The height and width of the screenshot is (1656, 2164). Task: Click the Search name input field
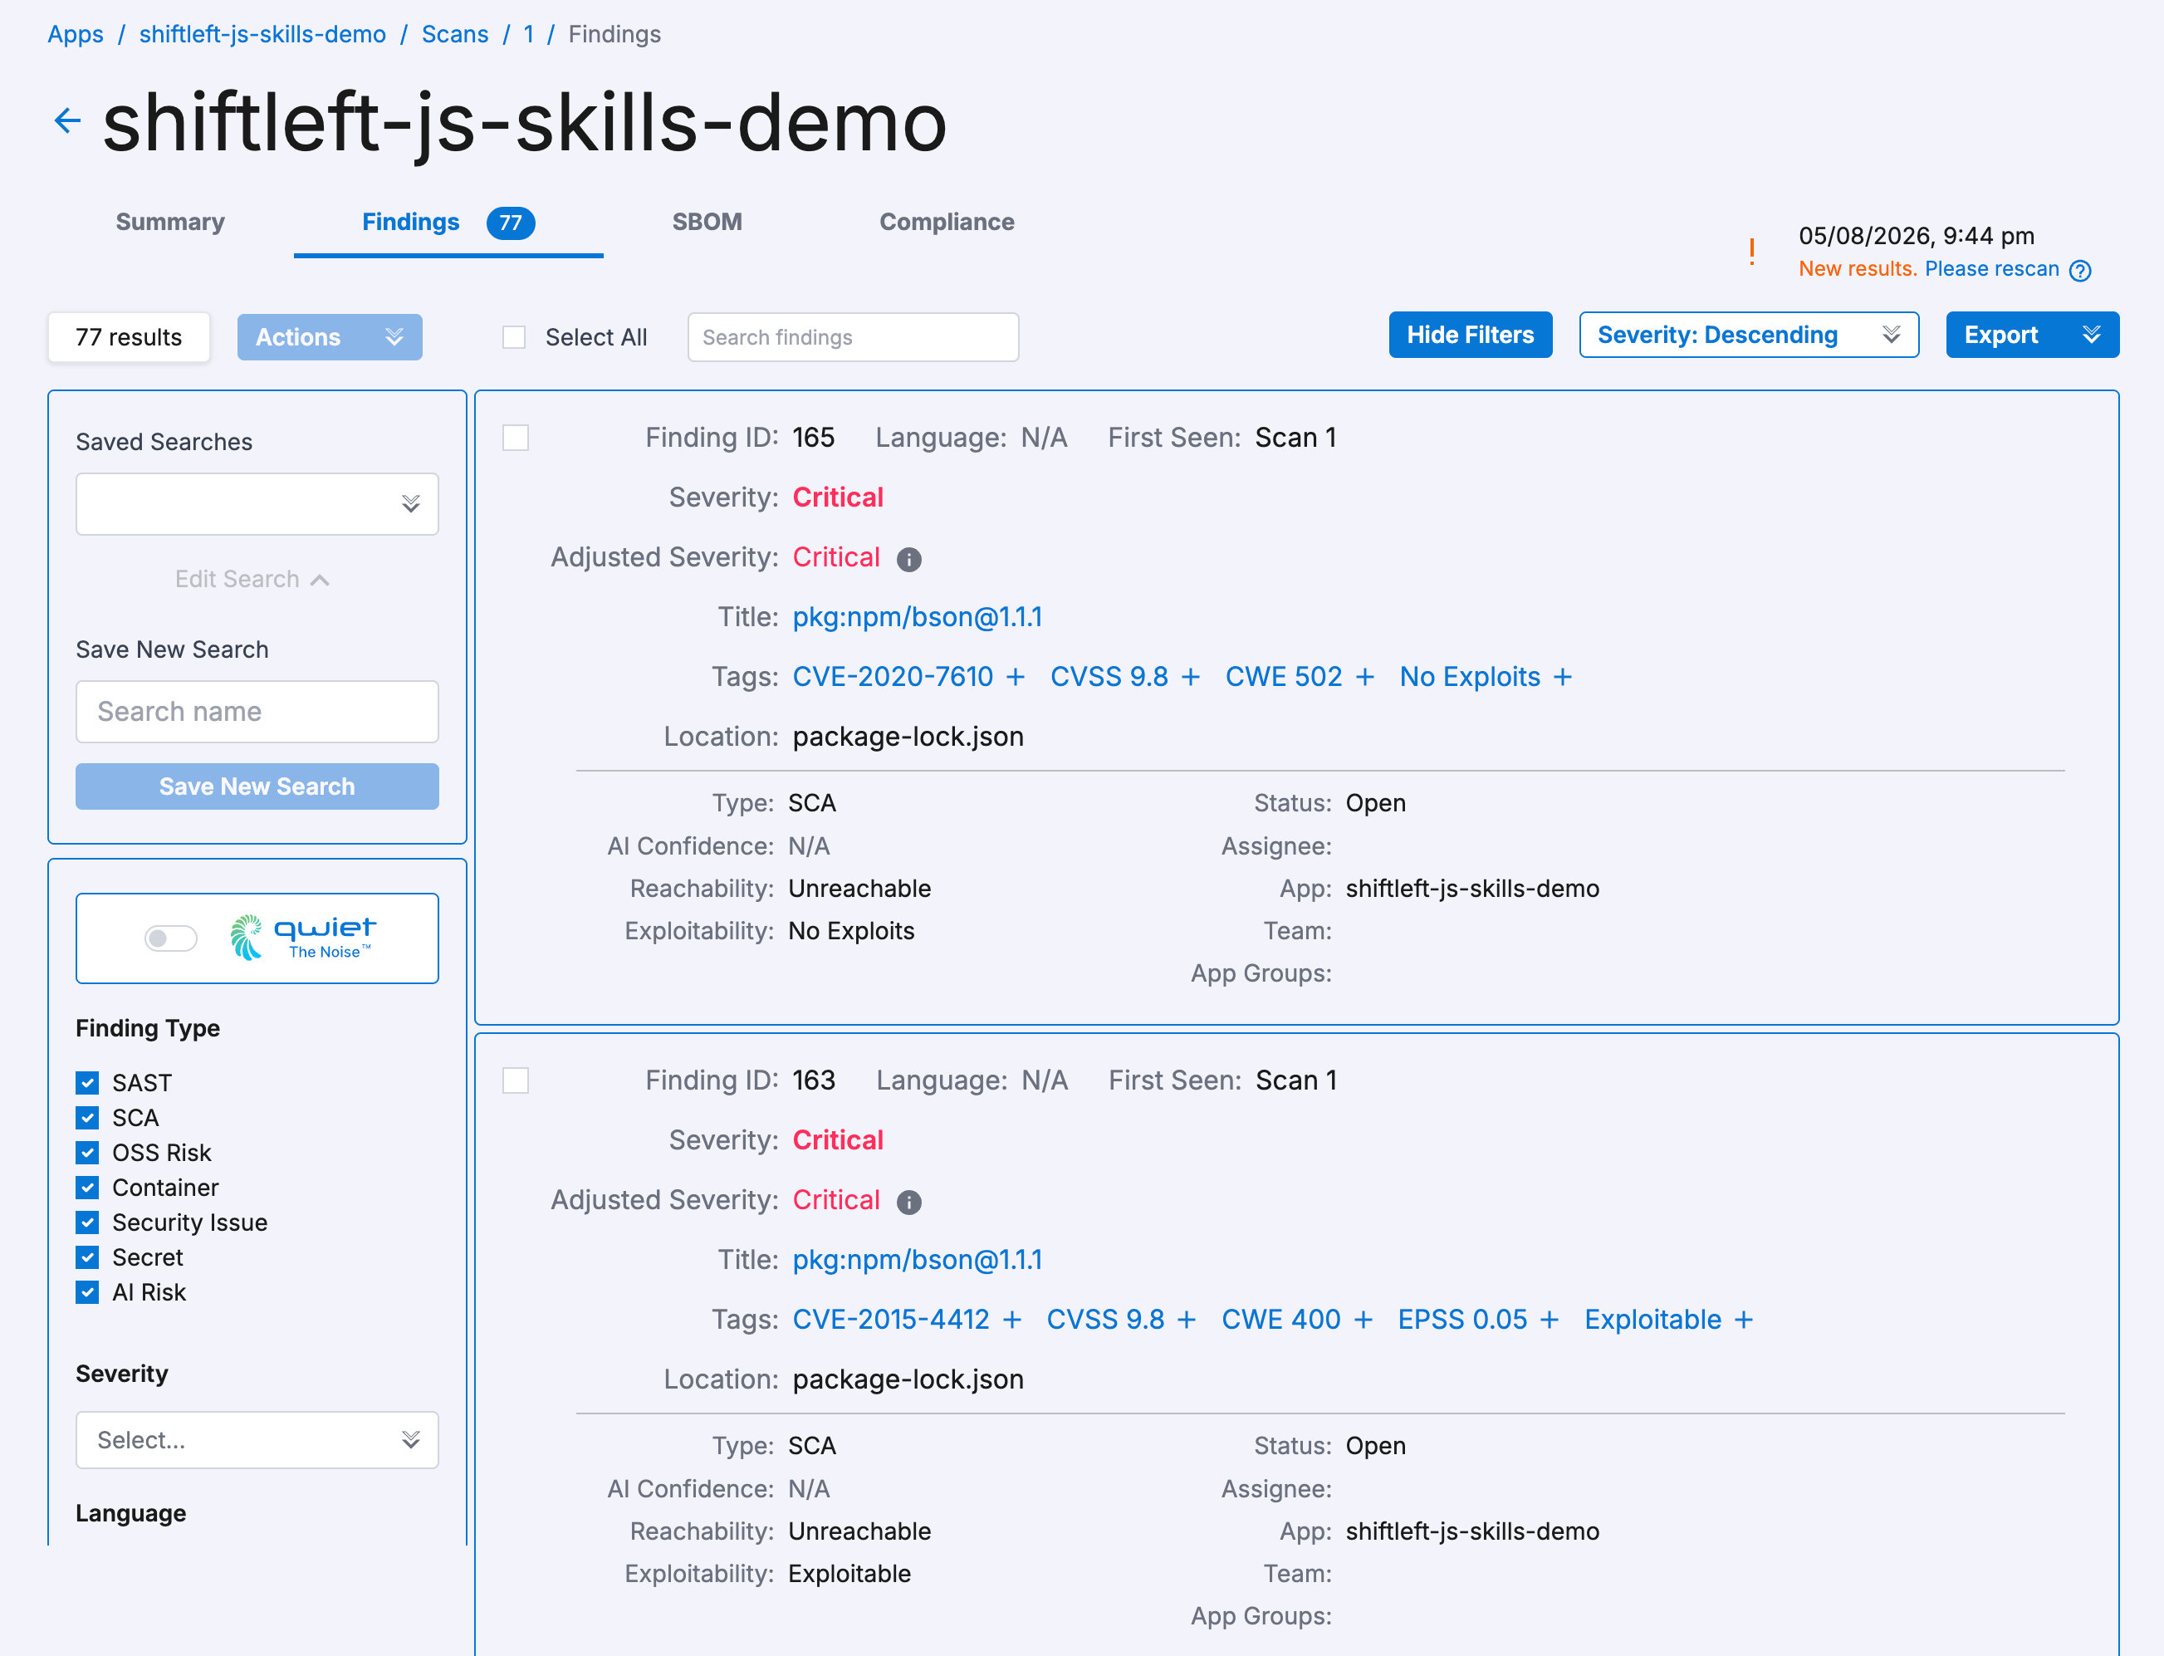pos(257,712)
